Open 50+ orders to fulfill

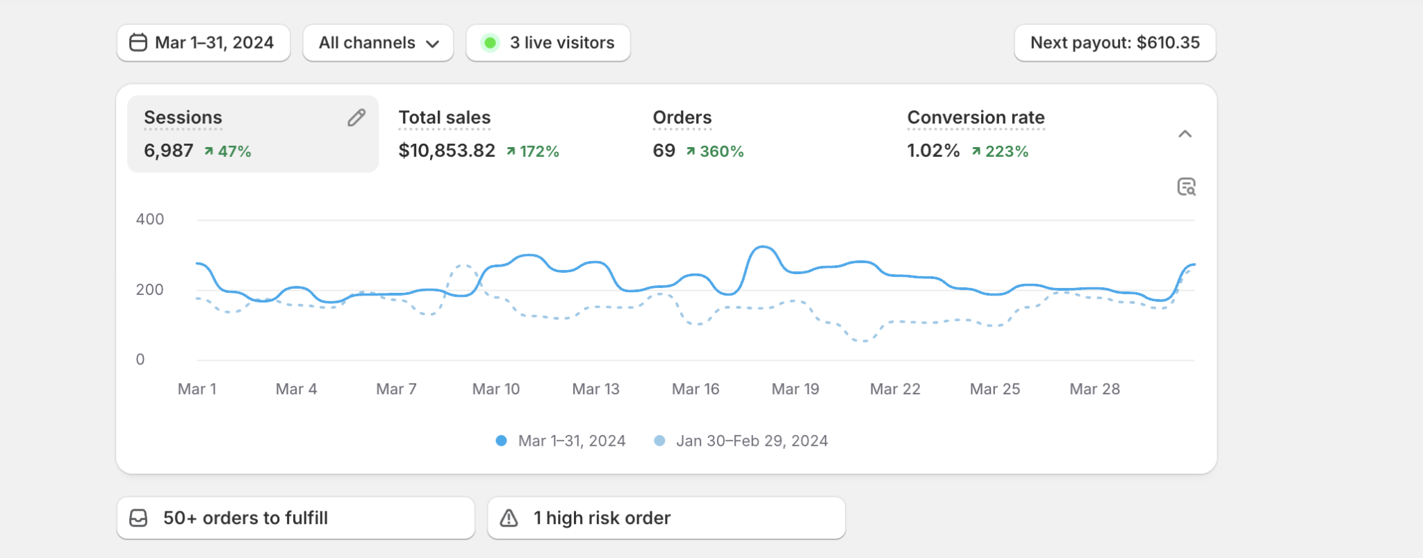[x=295, y=518]
